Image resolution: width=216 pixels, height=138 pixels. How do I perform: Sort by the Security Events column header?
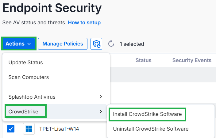[192, 60]
